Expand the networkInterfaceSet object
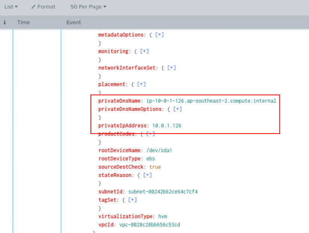 click(x=172, y=68)
